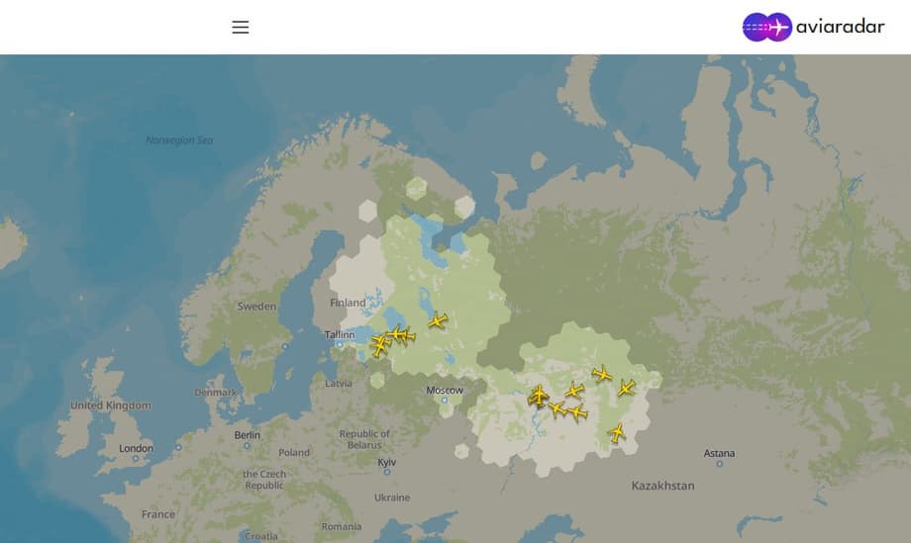Select the easternmost aircraft on the map

pos(626,388)
